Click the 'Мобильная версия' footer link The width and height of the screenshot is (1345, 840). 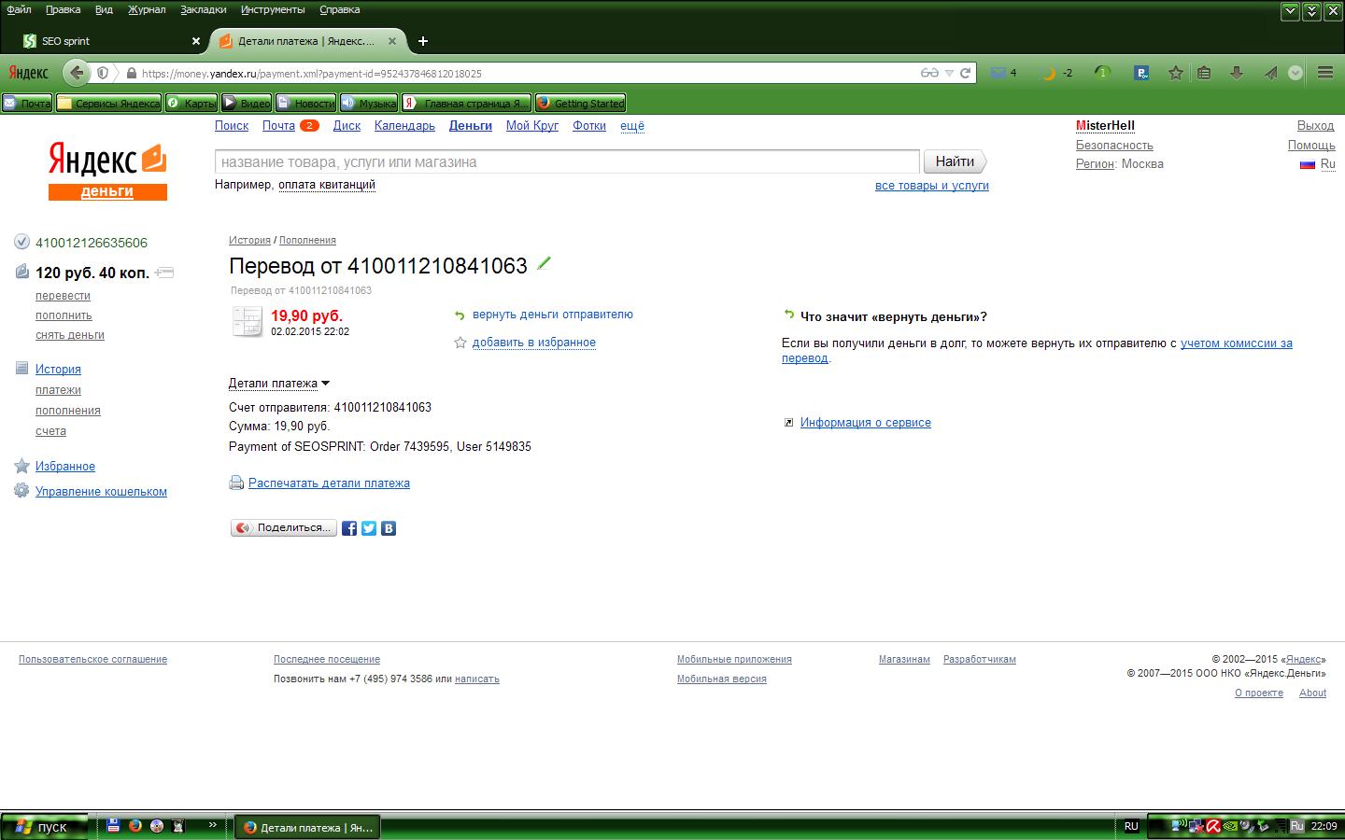[x=722, y=679]
